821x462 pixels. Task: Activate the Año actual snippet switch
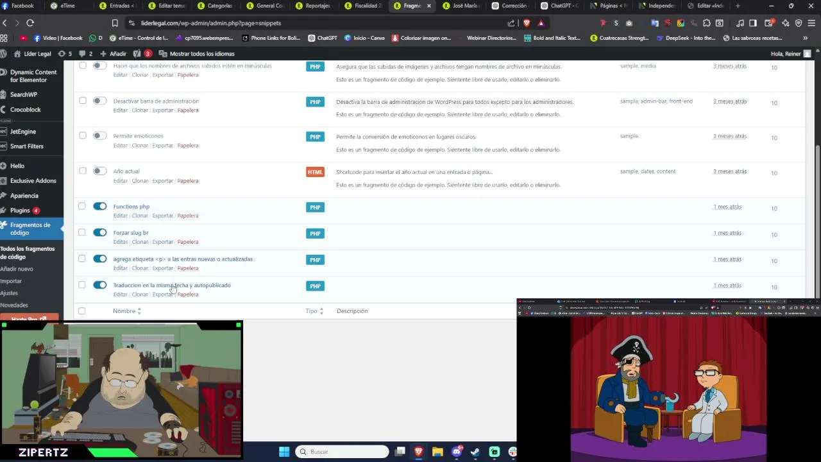(99, 171)
